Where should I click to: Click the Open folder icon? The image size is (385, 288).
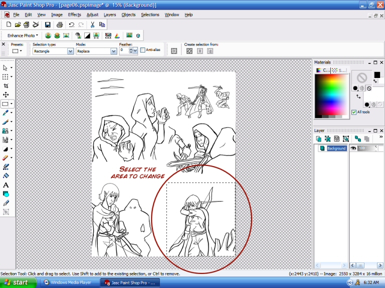[18, 24]
